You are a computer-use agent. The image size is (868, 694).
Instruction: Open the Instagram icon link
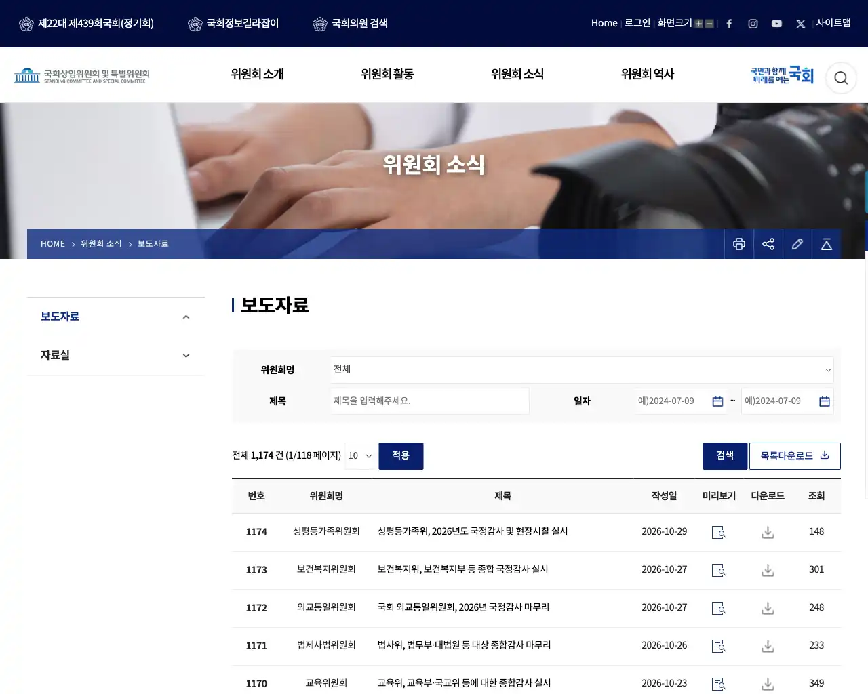[x=753, y=24]
